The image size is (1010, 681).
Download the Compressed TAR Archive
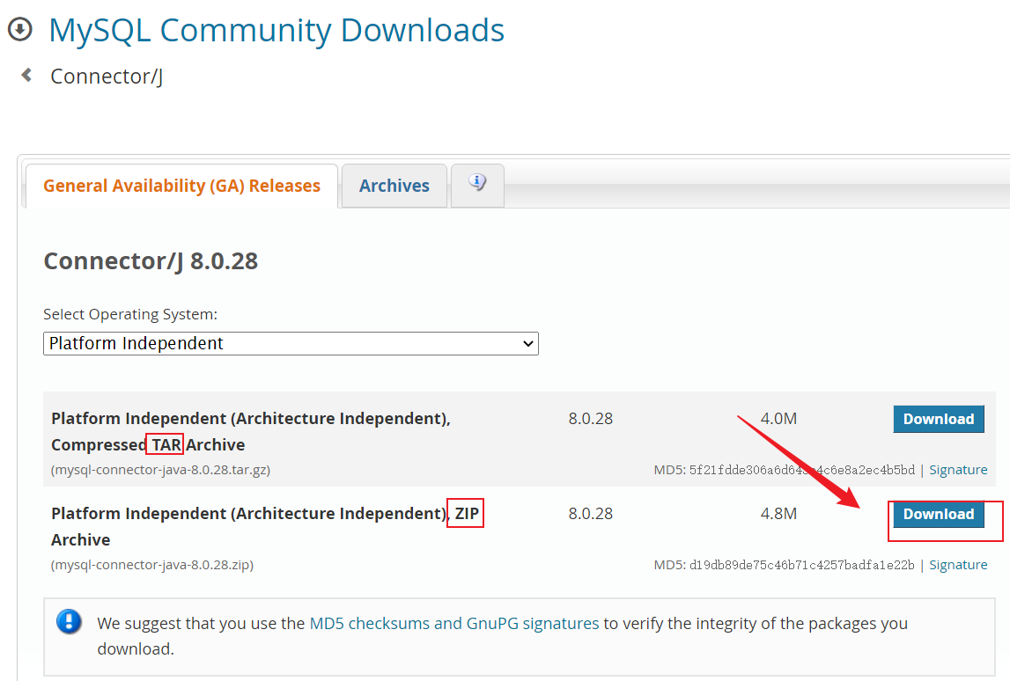[939, 419]
